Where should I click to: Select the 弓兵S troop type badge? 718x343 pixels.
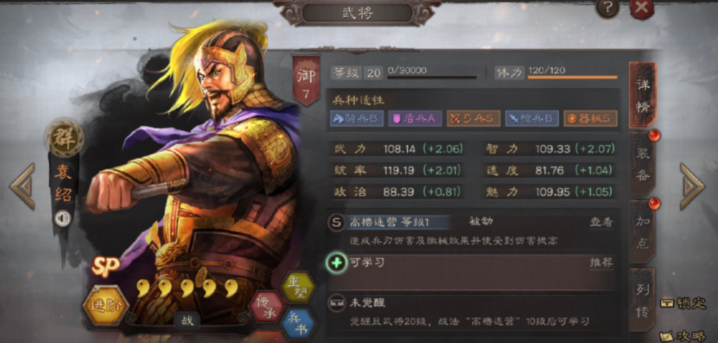click(x=473, y=119)
